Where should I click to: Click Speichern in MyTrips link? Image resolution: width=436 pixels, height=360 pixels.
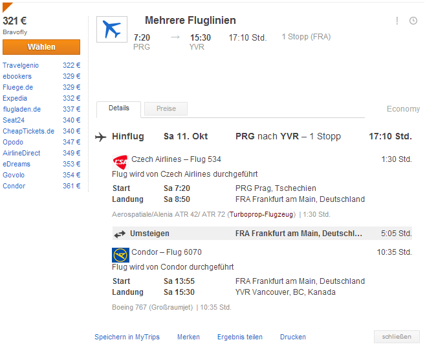pos(127,337)
